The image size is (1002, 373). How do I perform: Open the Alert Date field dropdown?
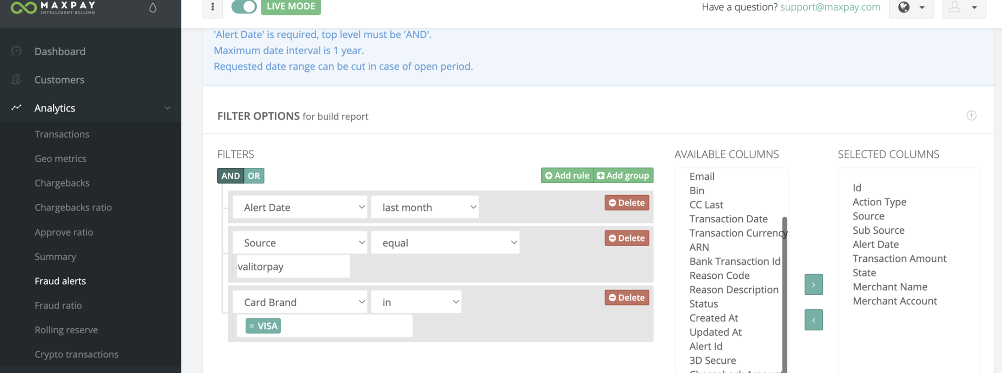point(300,207)
